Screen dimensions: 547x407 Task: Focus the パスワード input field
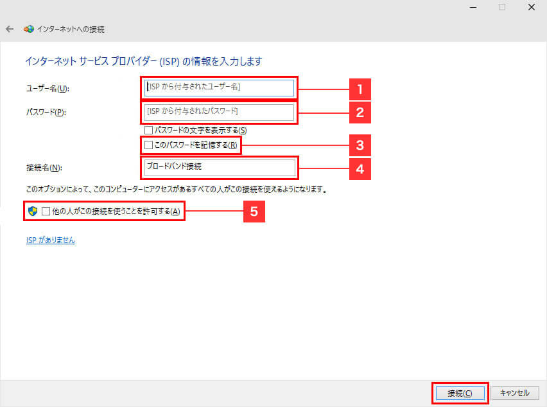pyautogui.click(x=219, y=112)
